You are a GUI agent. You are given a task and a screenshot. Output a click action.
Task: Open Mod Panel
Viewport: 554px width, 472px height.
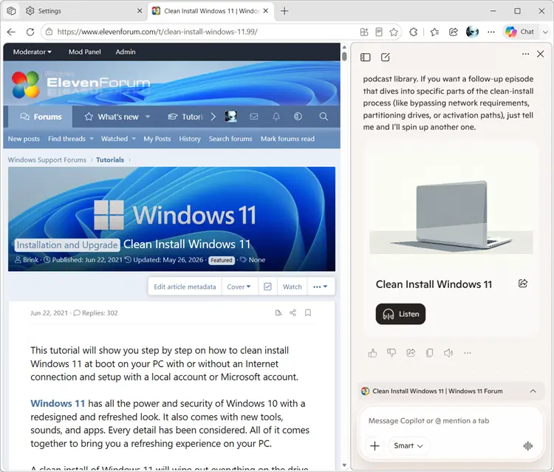[x=85, y=52]
